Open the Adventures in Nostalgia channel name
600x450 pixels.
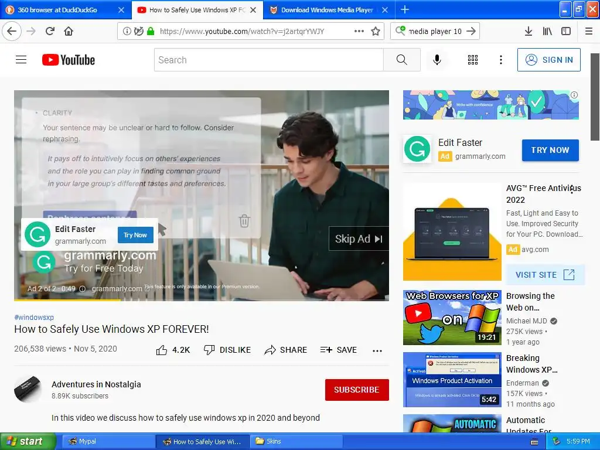(x=97, y=384)
